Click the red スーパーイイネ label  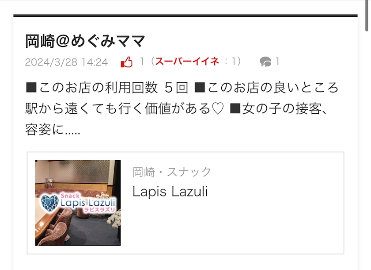click(187, 62)
